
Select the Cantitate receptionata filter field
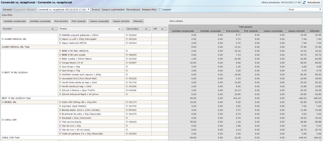15,21
